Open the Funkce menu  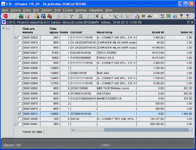[x=68, y=10]
